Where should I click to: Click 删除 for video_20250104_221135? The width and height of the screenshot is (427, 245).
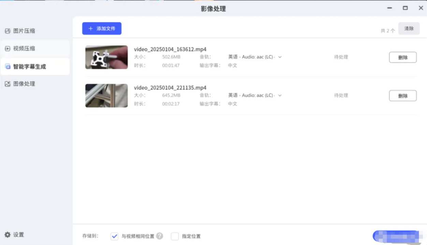pos(403,96)
